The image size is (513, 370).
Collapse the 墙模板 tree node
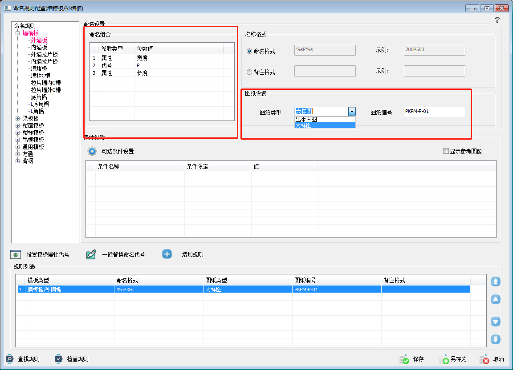pos(18,33)
